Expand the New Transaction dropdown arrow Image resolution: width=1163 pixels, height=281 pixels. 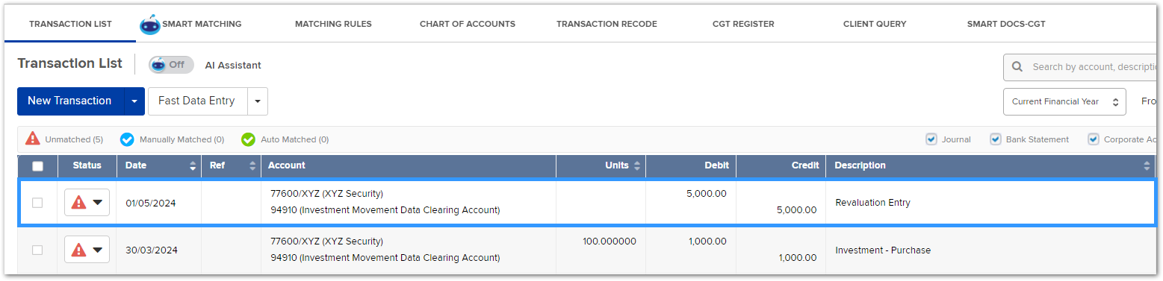[x=134, y=101]
